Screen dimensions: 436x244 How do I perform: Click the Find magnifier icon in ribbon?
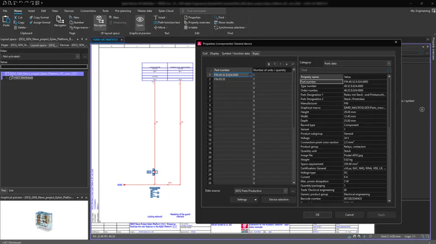217,17
